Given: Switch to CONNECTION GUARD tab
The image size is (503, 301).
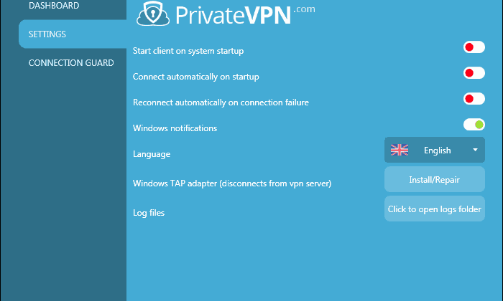Looking at the screenshot, I should (71, 62).
